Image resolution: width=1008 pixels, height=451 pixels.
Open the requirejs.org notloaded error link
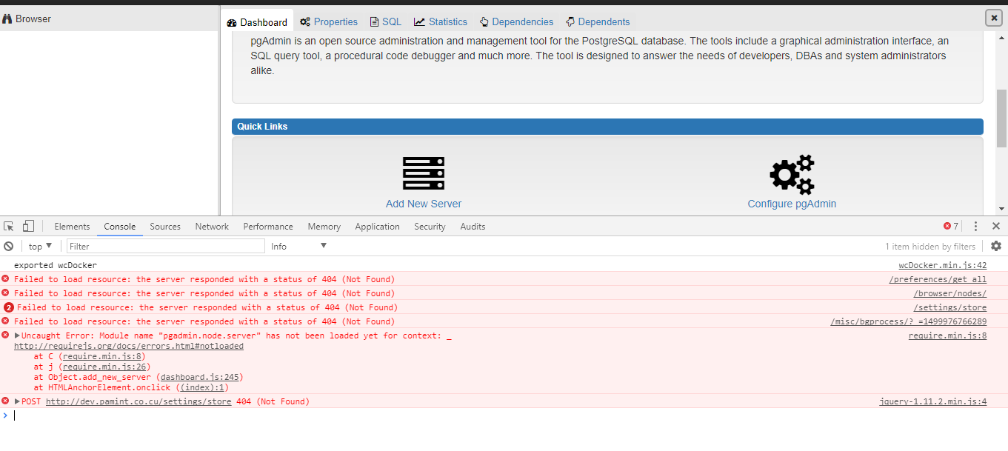128,347
